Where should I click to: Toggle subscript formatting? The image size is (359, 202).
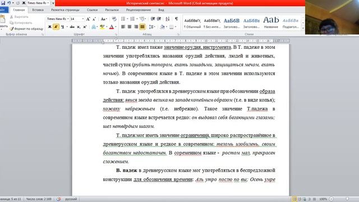click(x=79, y=27)
